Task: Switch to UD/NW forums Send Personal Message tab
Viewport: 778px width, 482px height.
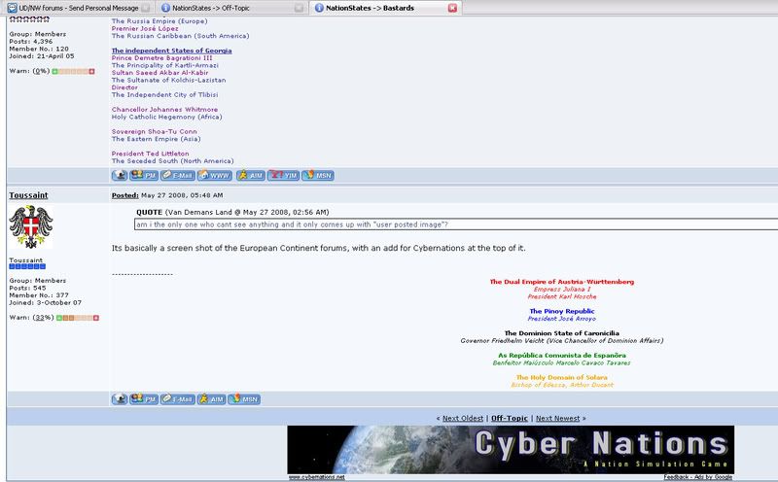Action: click(74, 8)
